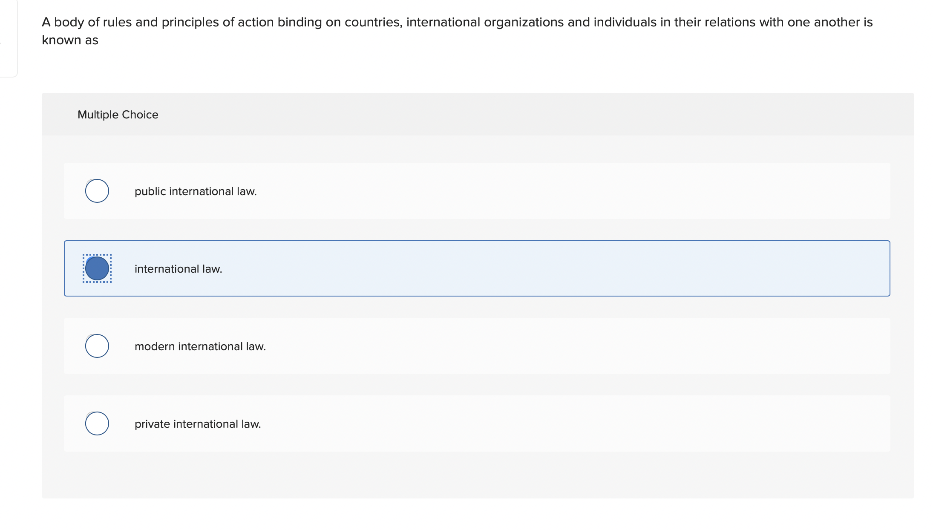Click the gray Multiple Choice header bar

point(511,115)
